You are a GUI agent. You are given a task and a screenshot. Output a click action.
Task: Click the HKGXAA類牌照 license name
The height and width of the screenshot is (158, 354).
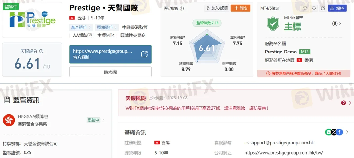[33, 117]
